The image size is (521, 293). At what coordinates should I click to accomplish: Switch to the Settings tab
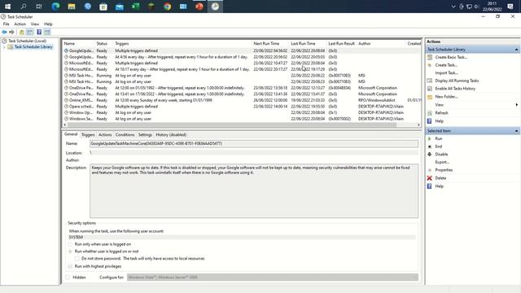point(145,135)
